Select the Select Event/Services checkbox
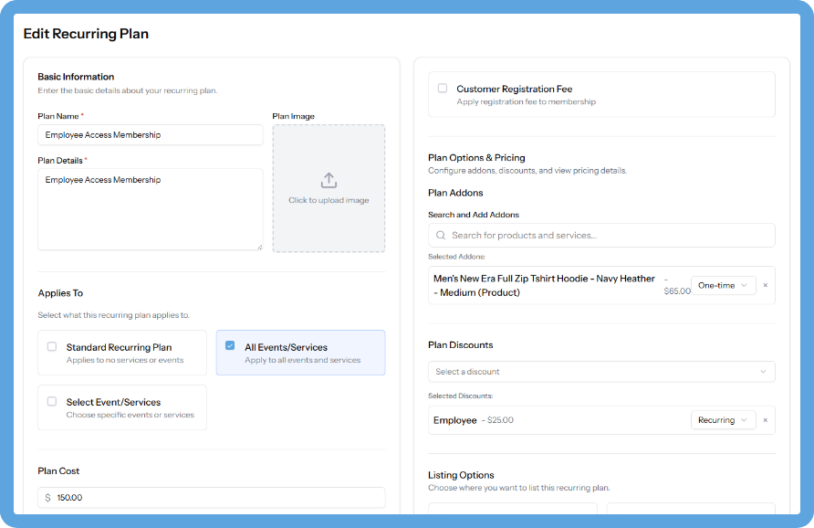The height and width of the screenshot is (528, 814). coord(52,402)
